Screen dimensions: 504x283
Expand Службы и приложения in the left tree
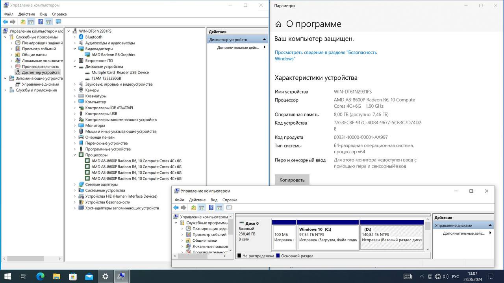5,90
